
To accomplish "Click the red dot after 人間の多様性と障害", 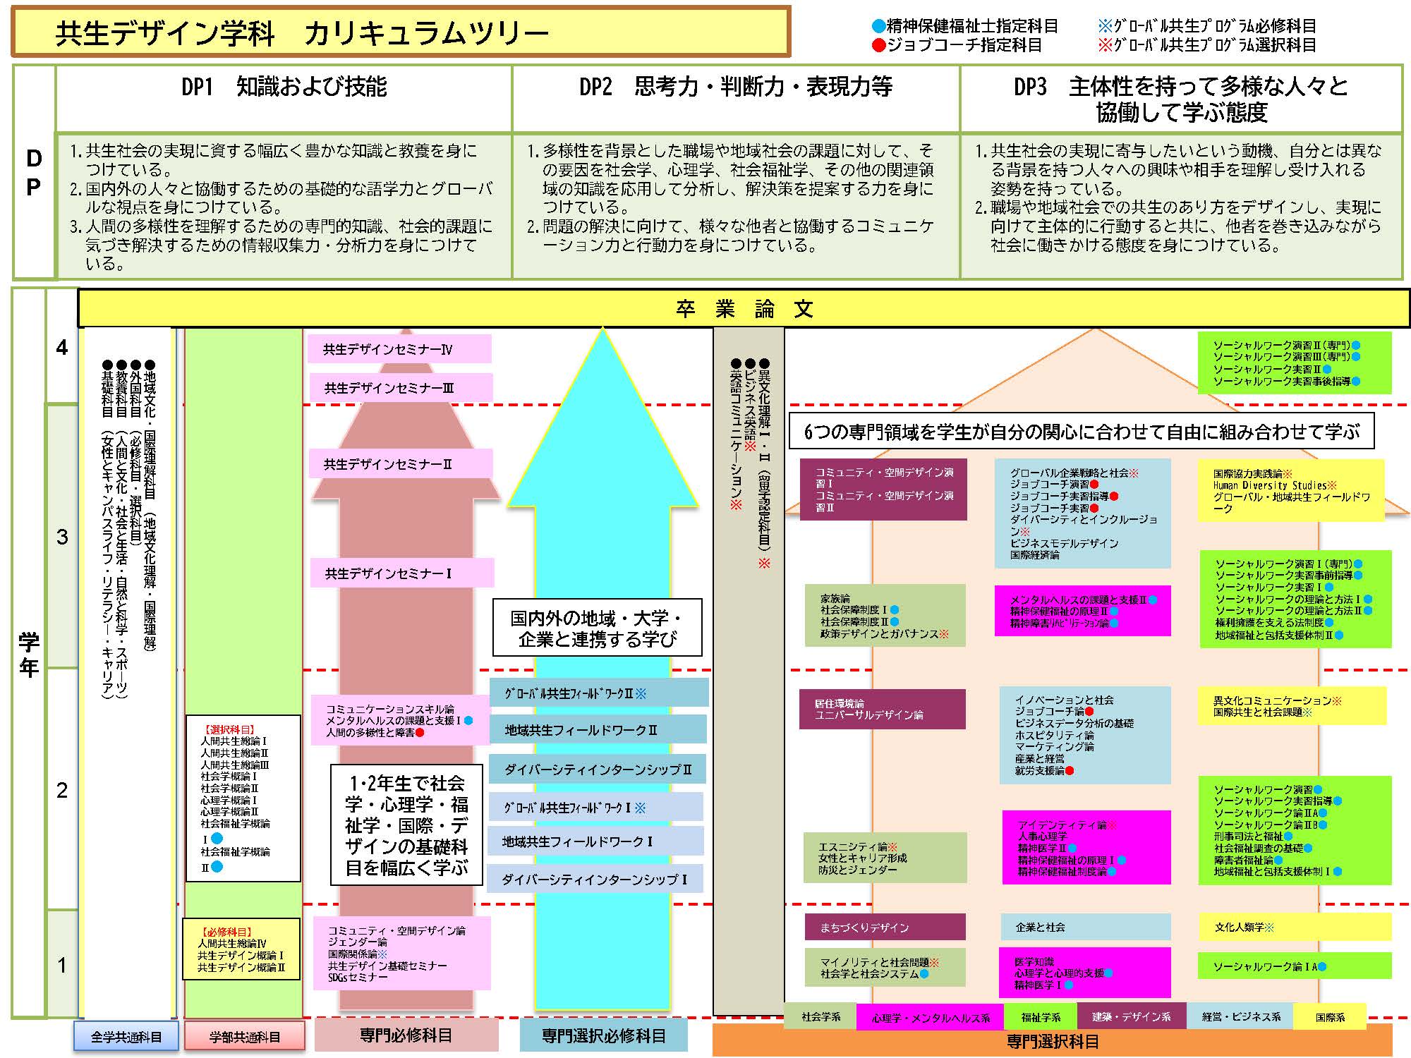I will (420, 733).
